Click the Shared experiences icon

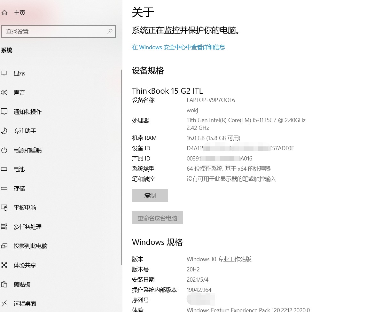tap(4, 265)
